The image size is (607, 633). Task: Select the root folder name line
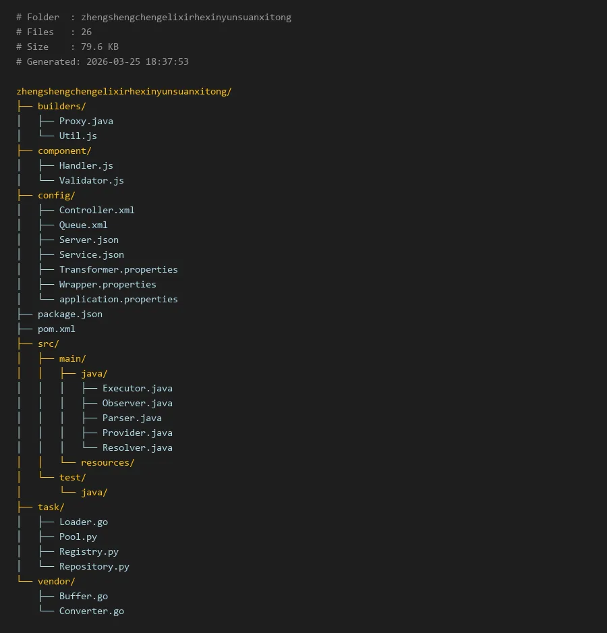click(123, 91)
